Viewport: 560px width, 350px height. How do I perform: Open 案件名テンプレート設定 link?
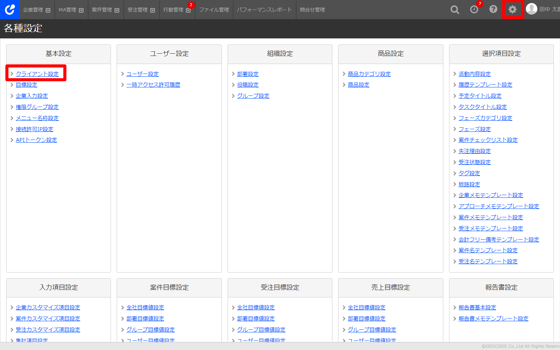tap(488, 250)
